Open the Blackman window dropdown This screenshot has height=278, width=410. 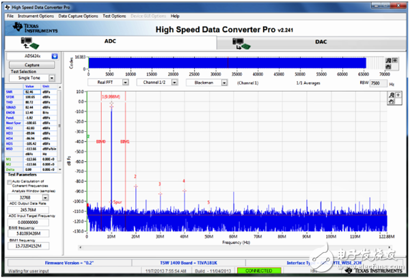224,83
